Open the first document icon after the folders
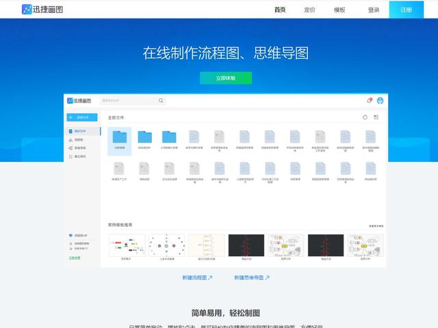This screenshot has width=438, height=328. 194,137
